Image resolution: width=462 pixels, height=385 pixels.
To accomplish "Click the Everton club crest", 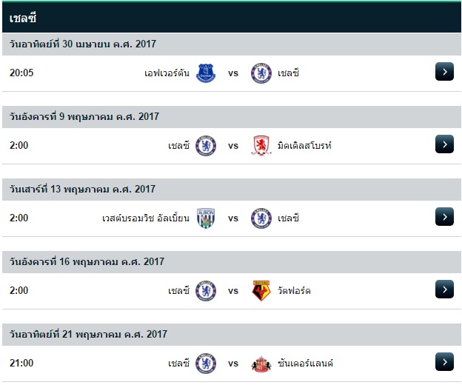I will pos(205,73).
